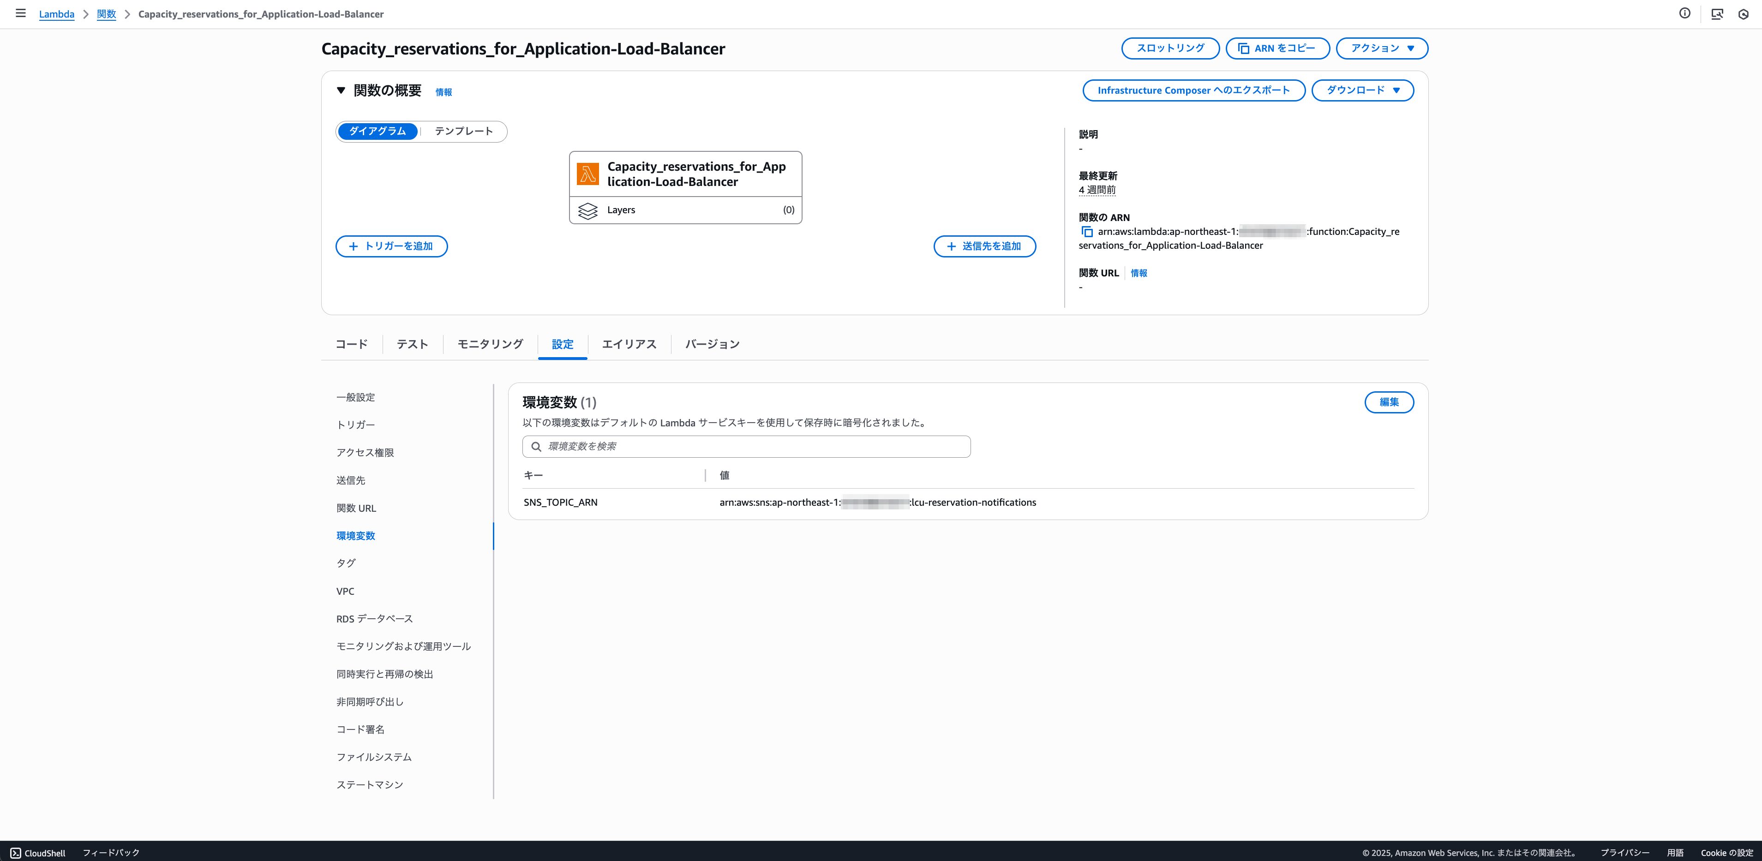Open Cookie の設定 in footer
1762x861 pixels.
(x=1727, y=853)
